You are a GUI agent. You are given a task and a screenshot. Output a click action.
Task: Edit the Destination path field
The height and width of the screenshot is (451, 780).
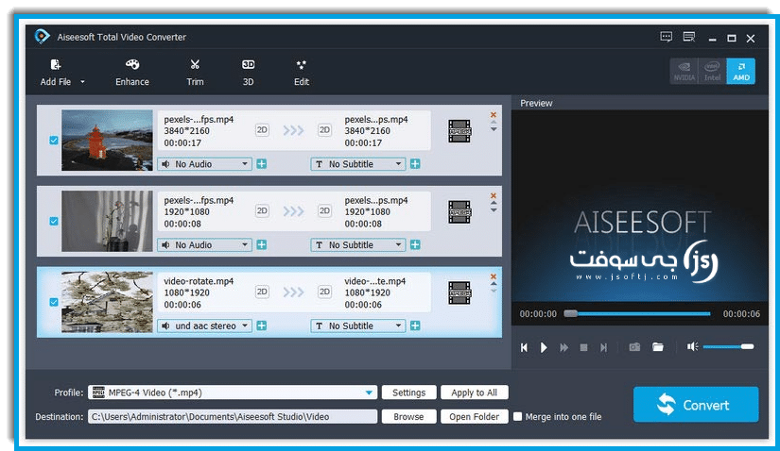pyautogui.click(x=233, y=417)
